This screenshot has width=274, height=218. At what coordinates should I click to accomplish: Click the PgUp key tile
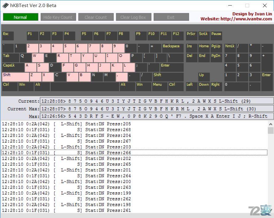216,48
